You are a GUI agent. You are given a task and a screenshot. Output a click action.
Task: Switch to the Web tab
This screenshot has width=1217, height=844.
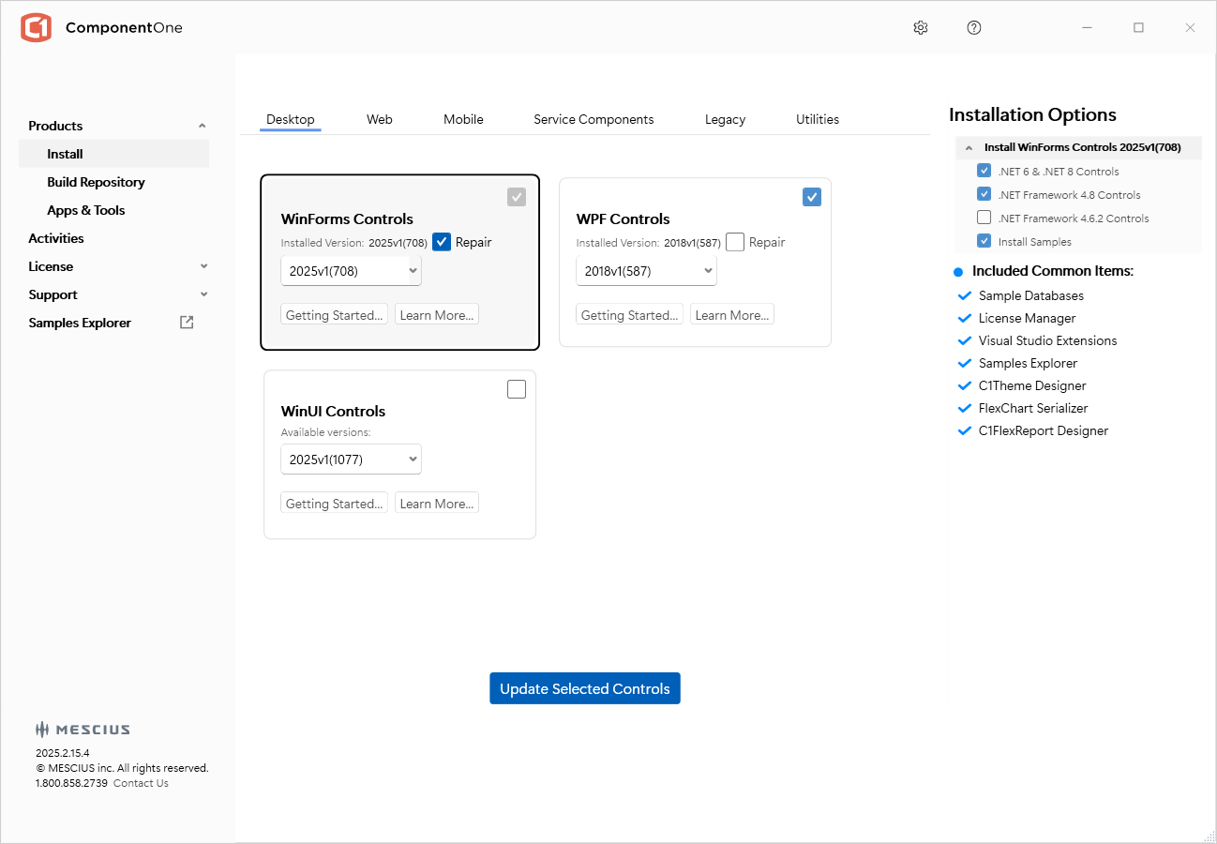(x=380, y=119)
